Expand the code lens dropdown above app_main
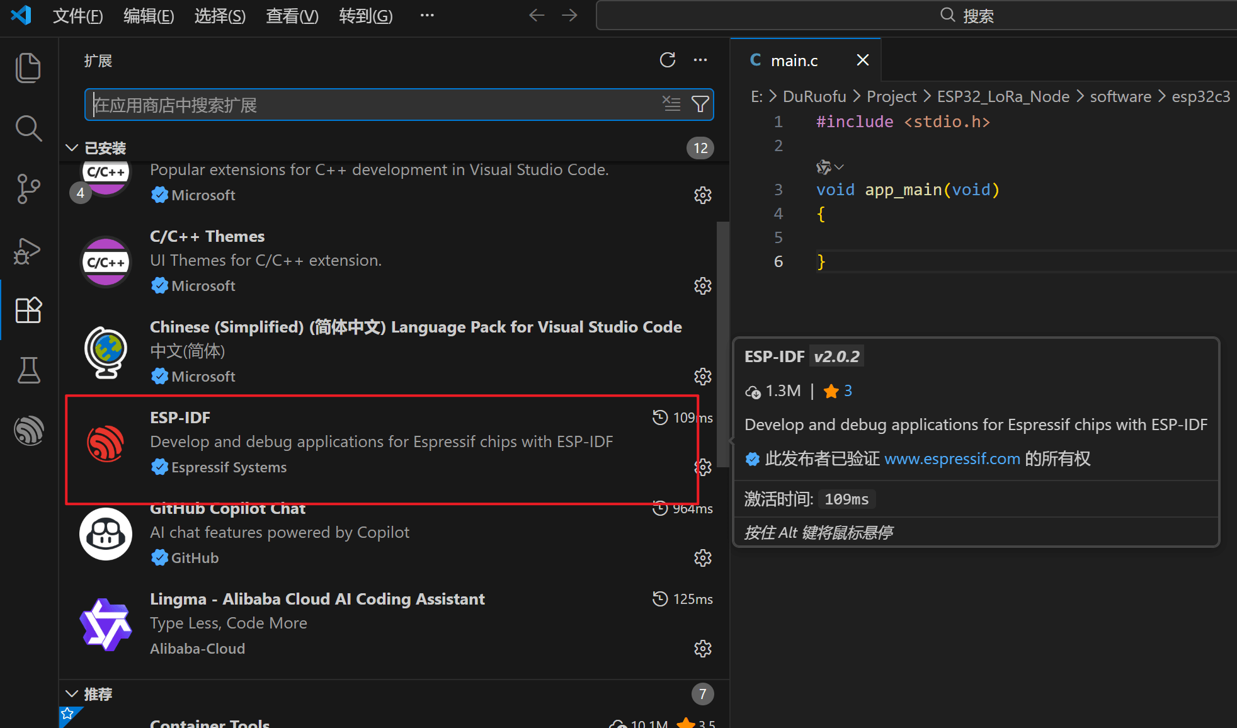Screen dimensions: 1237x728 838,167
